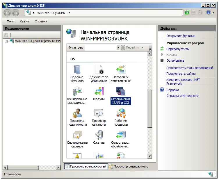Screen dimensions: 219x180
Task: Click Просмотреть сайты link
Action: [181, 74]
